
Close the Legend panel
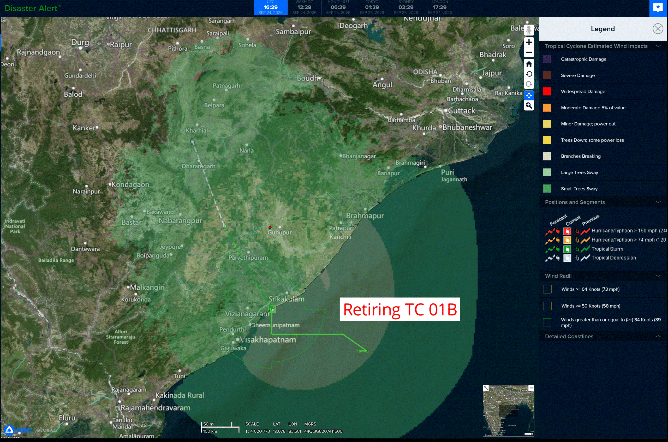pyautogui.click(x=658, y=29)
